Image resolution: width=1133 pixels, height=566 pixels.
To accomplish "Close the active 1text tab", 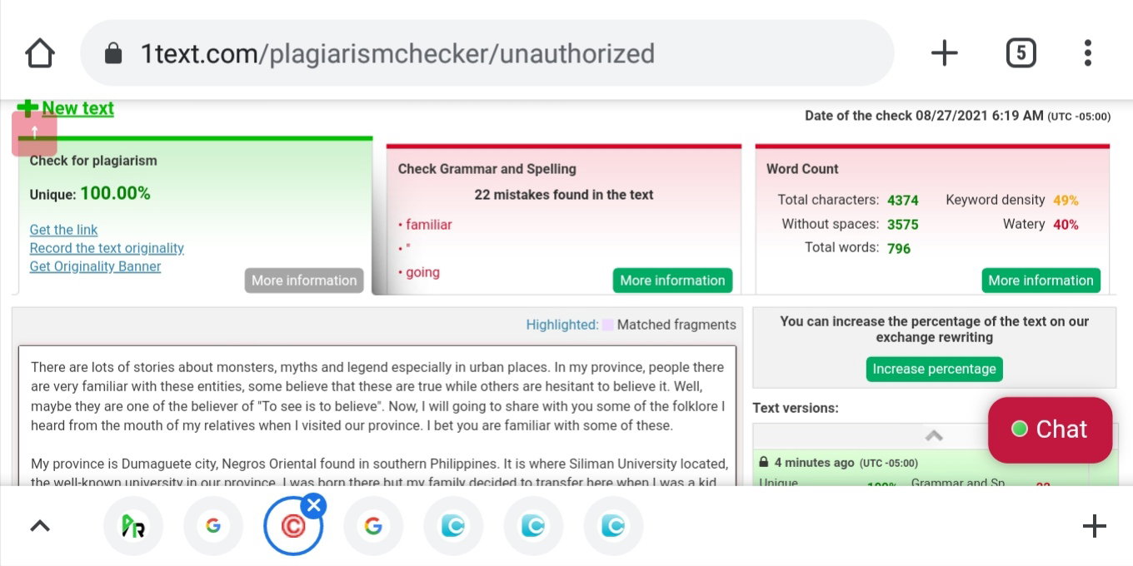I will click(x=312, y=505).
